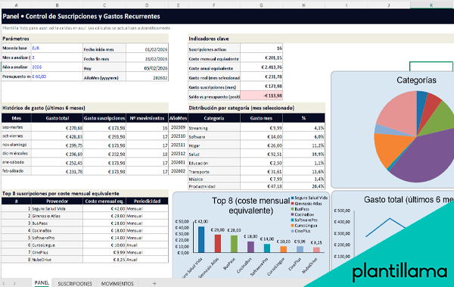Click the Gimnasio Atlas red bar in chart
Screen dimensions: 454x287
(217, 244)
